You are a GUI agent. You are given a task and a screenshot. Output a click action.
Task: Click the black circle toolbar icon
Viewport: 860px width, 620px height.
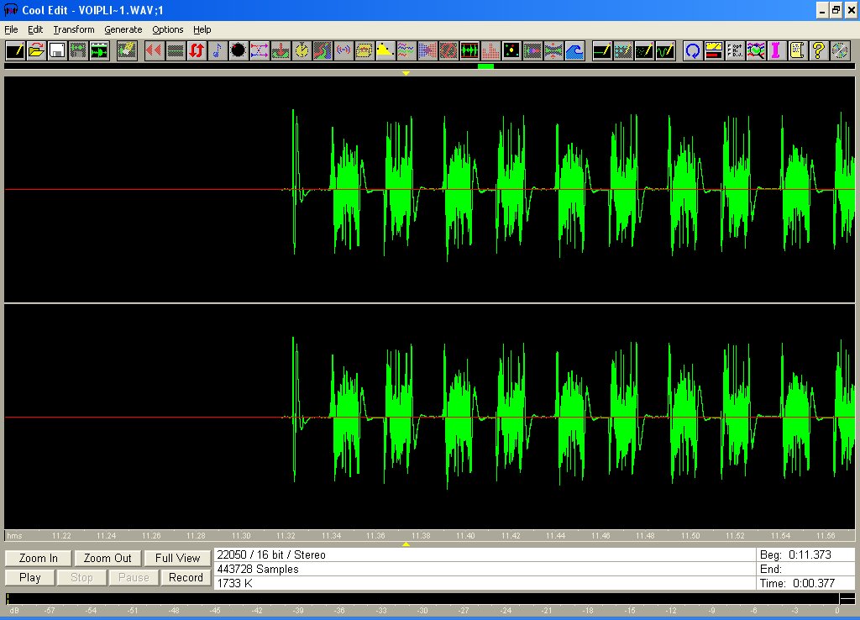tap(238, 51)
